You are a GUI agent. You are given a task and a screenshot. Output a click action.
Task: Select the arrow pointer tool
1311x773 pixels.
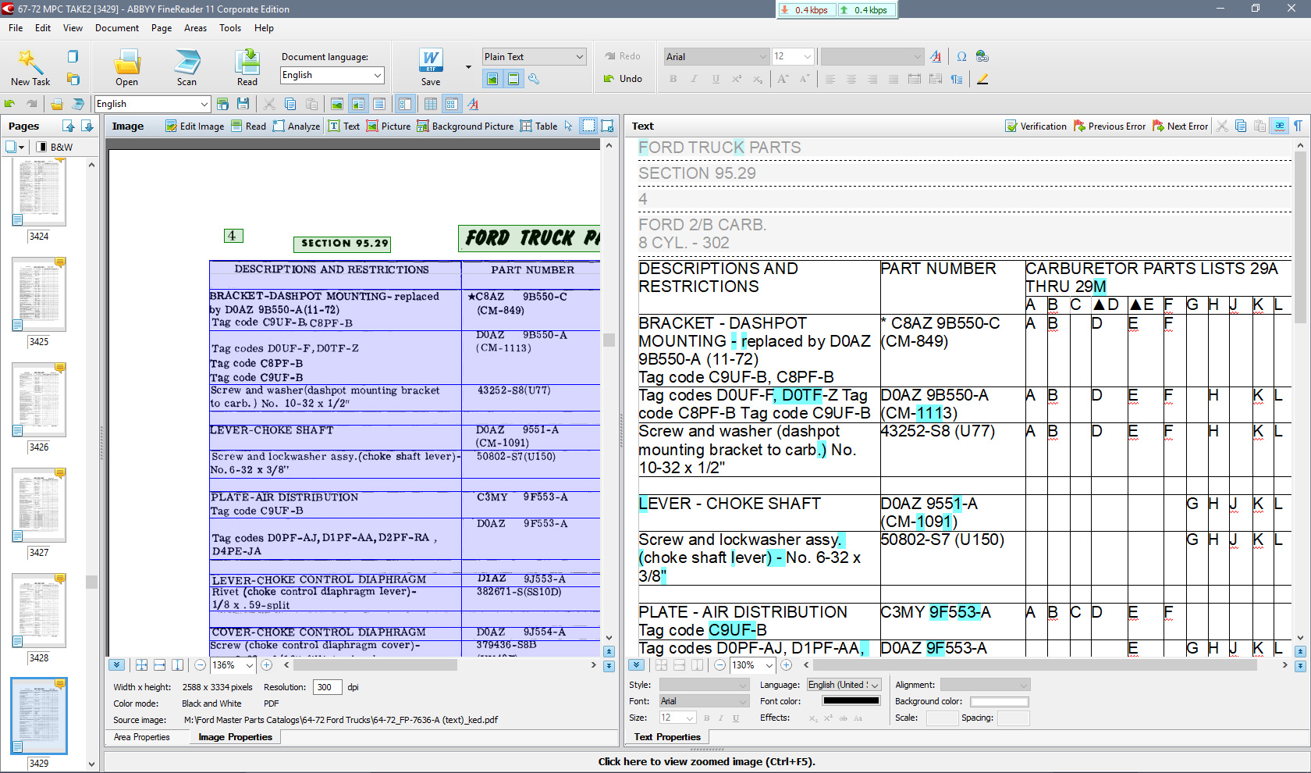tap(568, 126)
